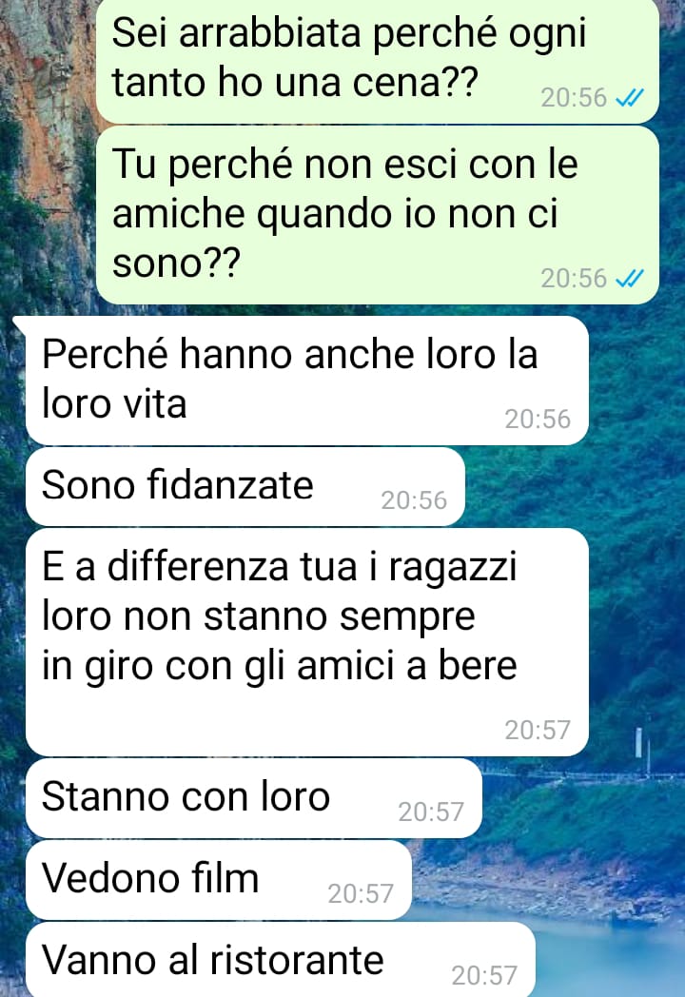
Task: Select the 'Sono fidanzate' message bubble
Action: 245,486
